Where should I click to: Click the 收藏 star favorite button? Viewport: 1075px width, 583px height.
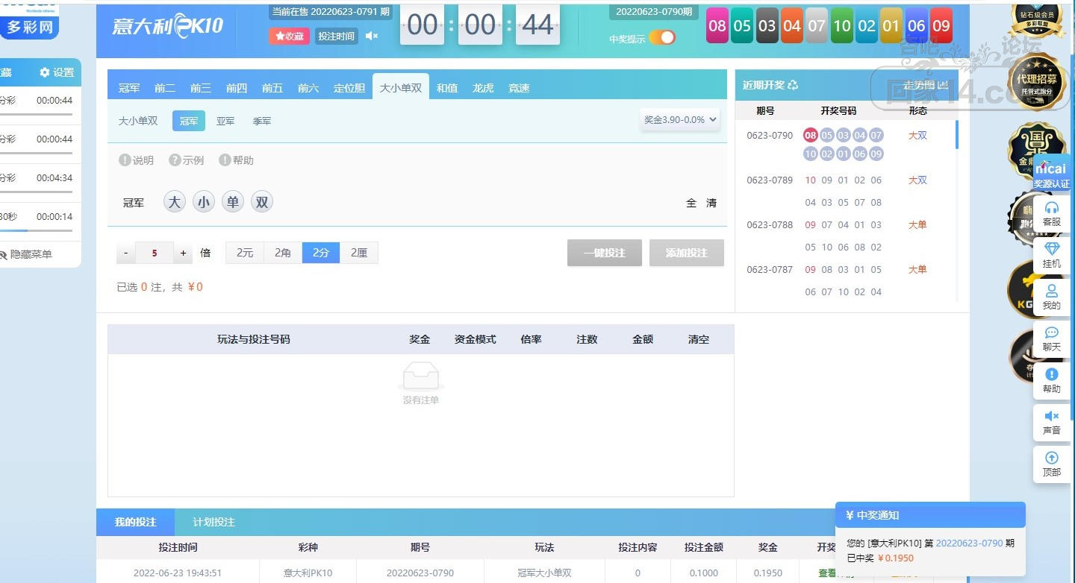point(289,36)
